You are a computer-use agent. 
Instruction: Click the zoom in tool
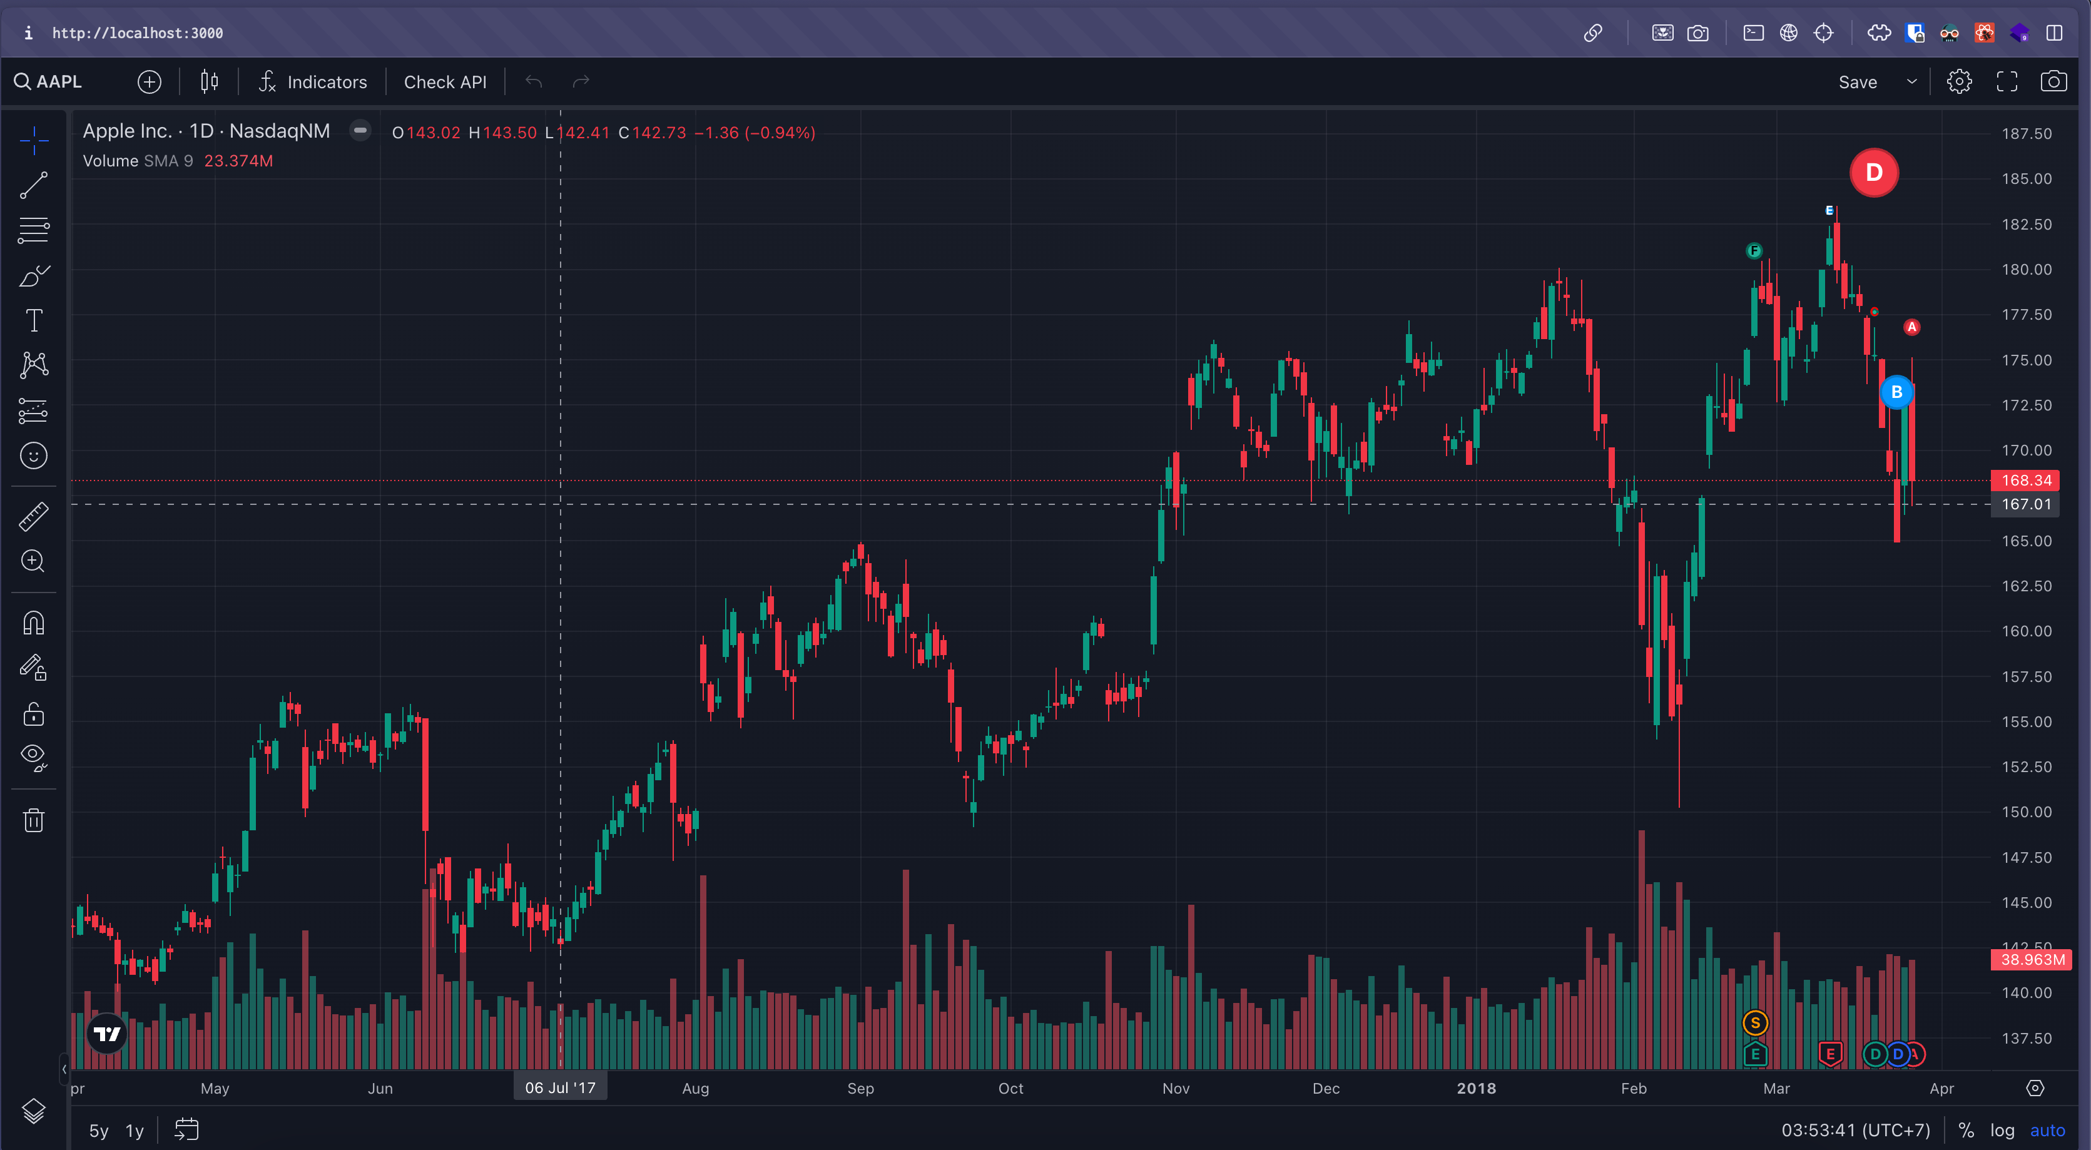pyautogui.click(x=33, y=561)
